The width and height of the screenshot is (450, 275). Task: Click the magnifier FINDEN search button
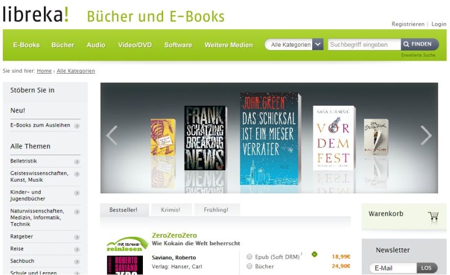[420, 44]
